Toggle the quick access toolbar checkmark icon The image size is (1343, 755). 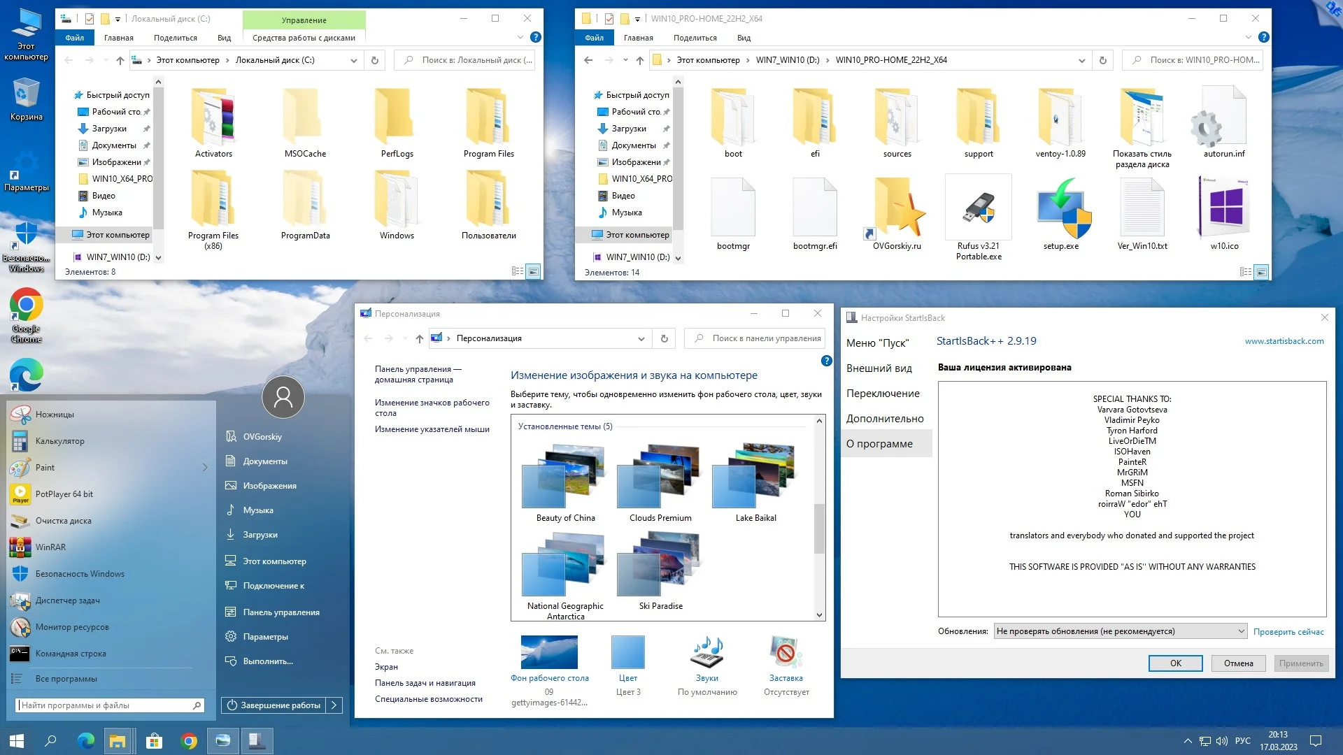click(90, 19)
